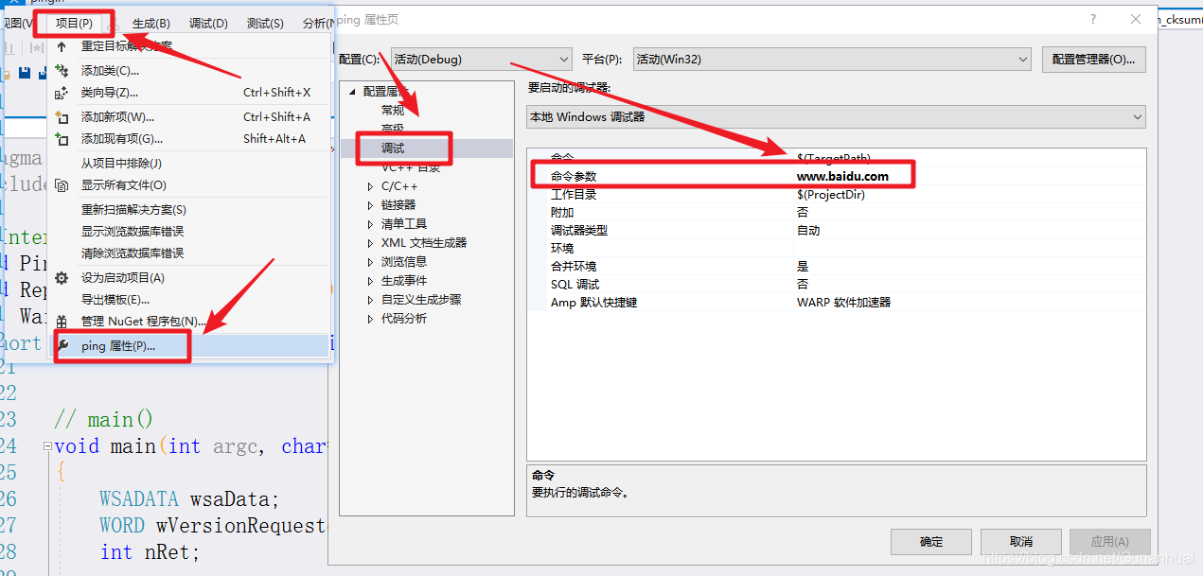Viewport: 1203px width, 576px height.
Task: Expand the C/C++ node arrow
Action: [370, 186]
